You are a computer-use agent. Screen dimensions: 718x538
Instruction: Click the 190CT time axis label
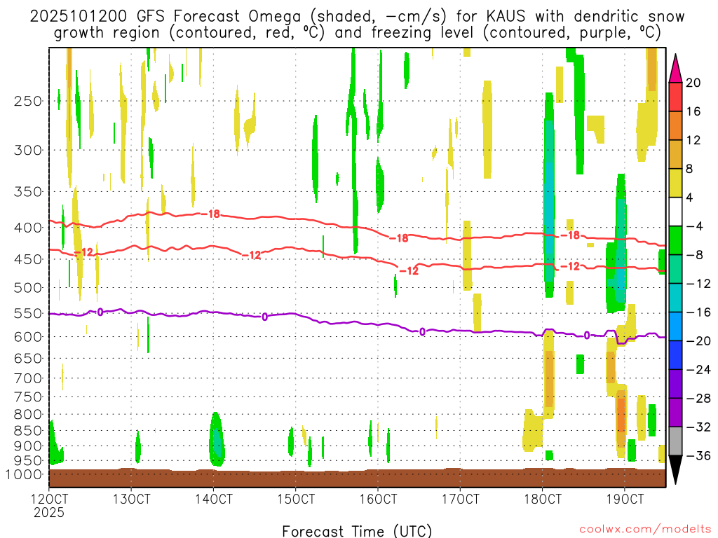[x=625, y=499]
